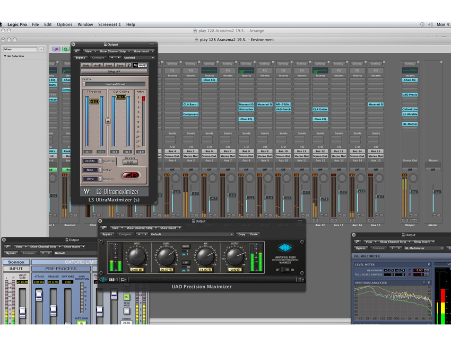This screenshot has height=338, width=451.
Task: Click the EQ thumbnail on Output channel strip
Action: [410, 70]
